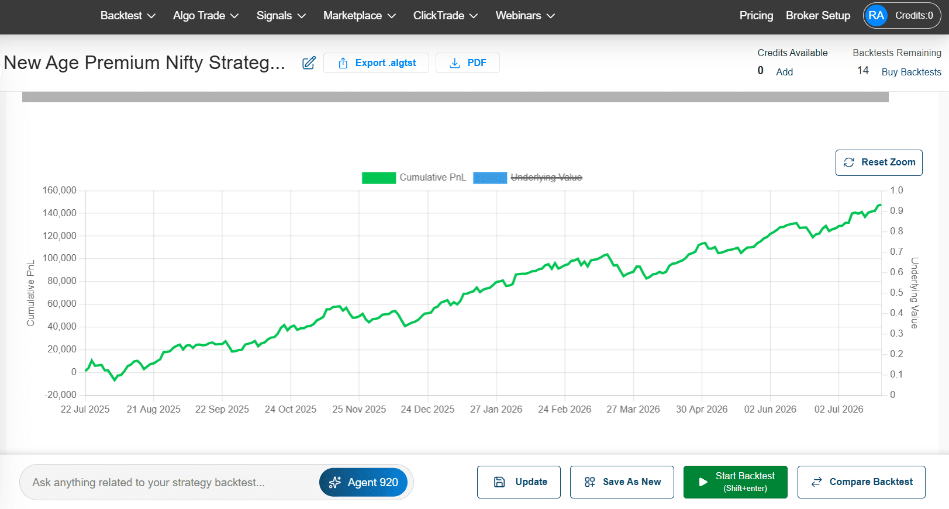Click the download icon beside PDF
This screenshot has width=949, height=509.
pos(454,63)
